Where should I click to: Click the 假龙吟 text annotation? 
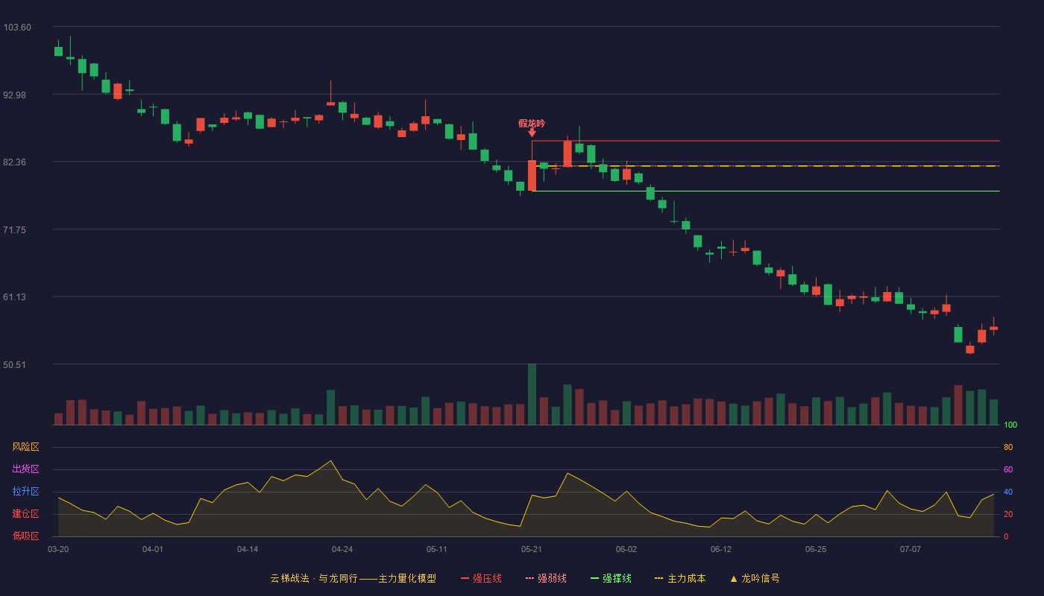[x=532, y=123]
